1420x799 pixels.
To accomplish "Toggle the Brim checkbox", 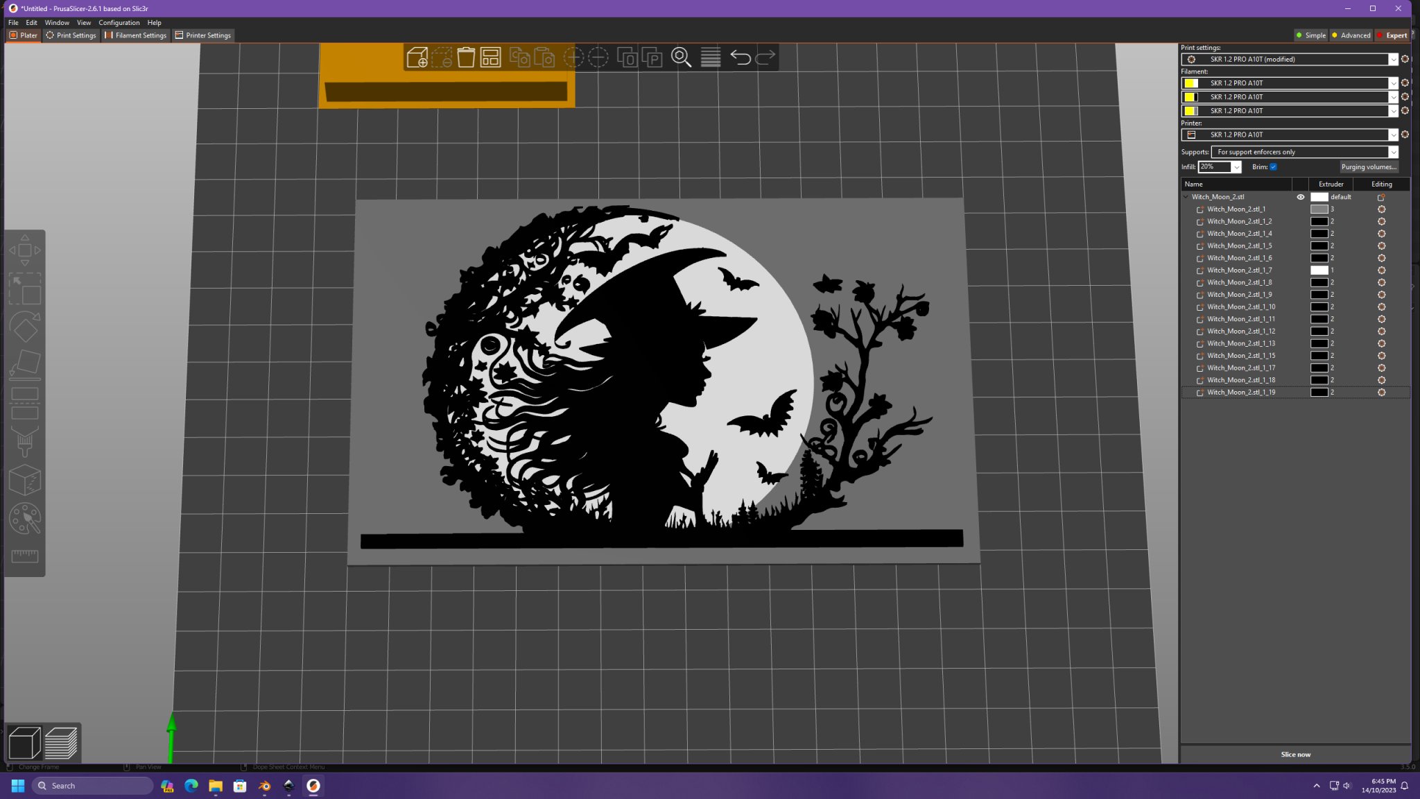I will [x=1273, y=167].
